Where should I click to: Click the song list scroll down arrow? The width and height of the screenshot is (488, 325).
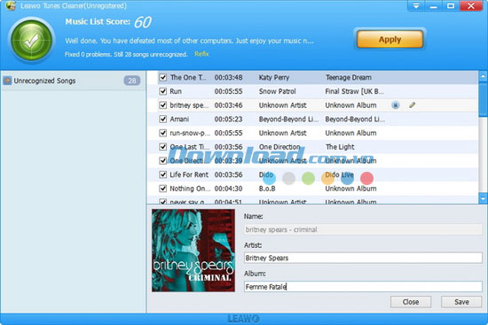point(483,198)
